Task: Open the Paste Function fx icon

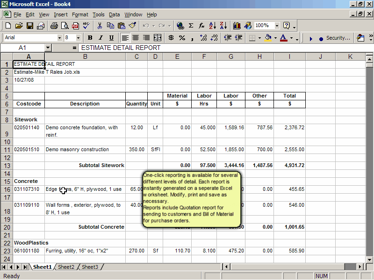Action: [x=201, y=26]
